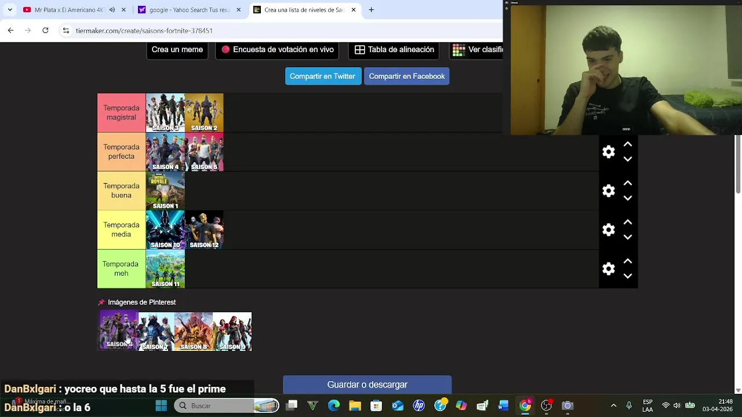Mute audio on the Mr Plata tab
742x417 pixels.
point(112,10)
